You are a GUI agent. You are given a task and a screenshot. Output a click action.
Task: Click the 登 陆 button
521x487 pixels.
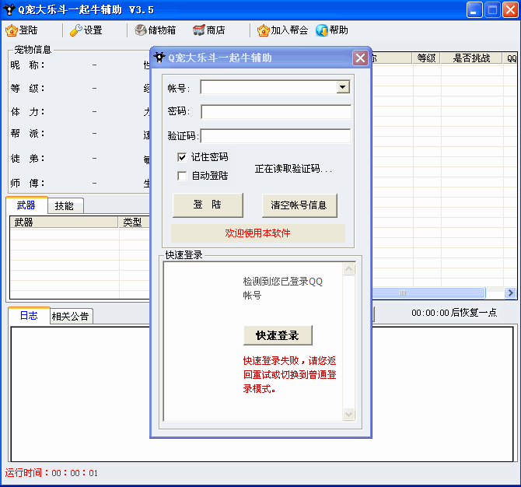coord(208,205)
